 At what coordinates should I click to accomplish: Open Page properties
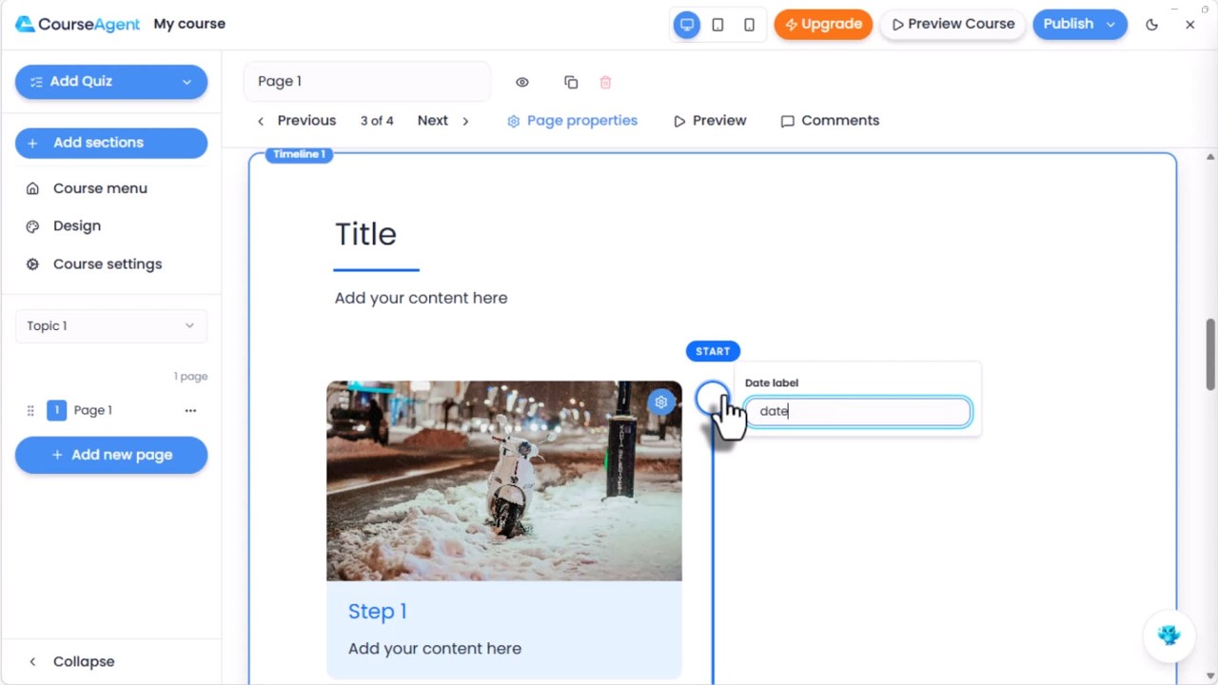pyautogui.click(x=572, y=121)
